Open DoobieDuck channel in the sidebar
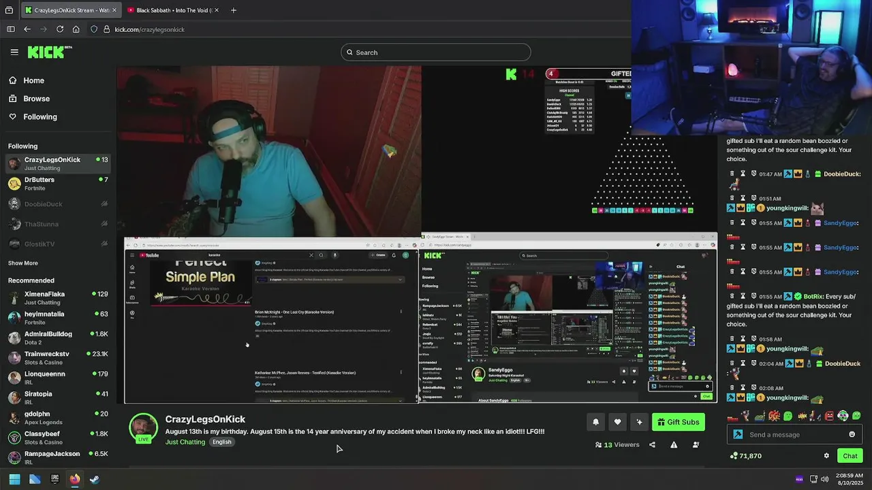 [58, 204]
